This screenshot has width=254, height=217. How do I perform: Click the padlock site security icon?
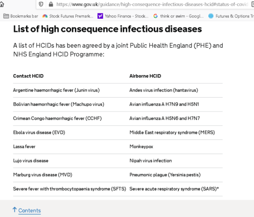point(51,4)
